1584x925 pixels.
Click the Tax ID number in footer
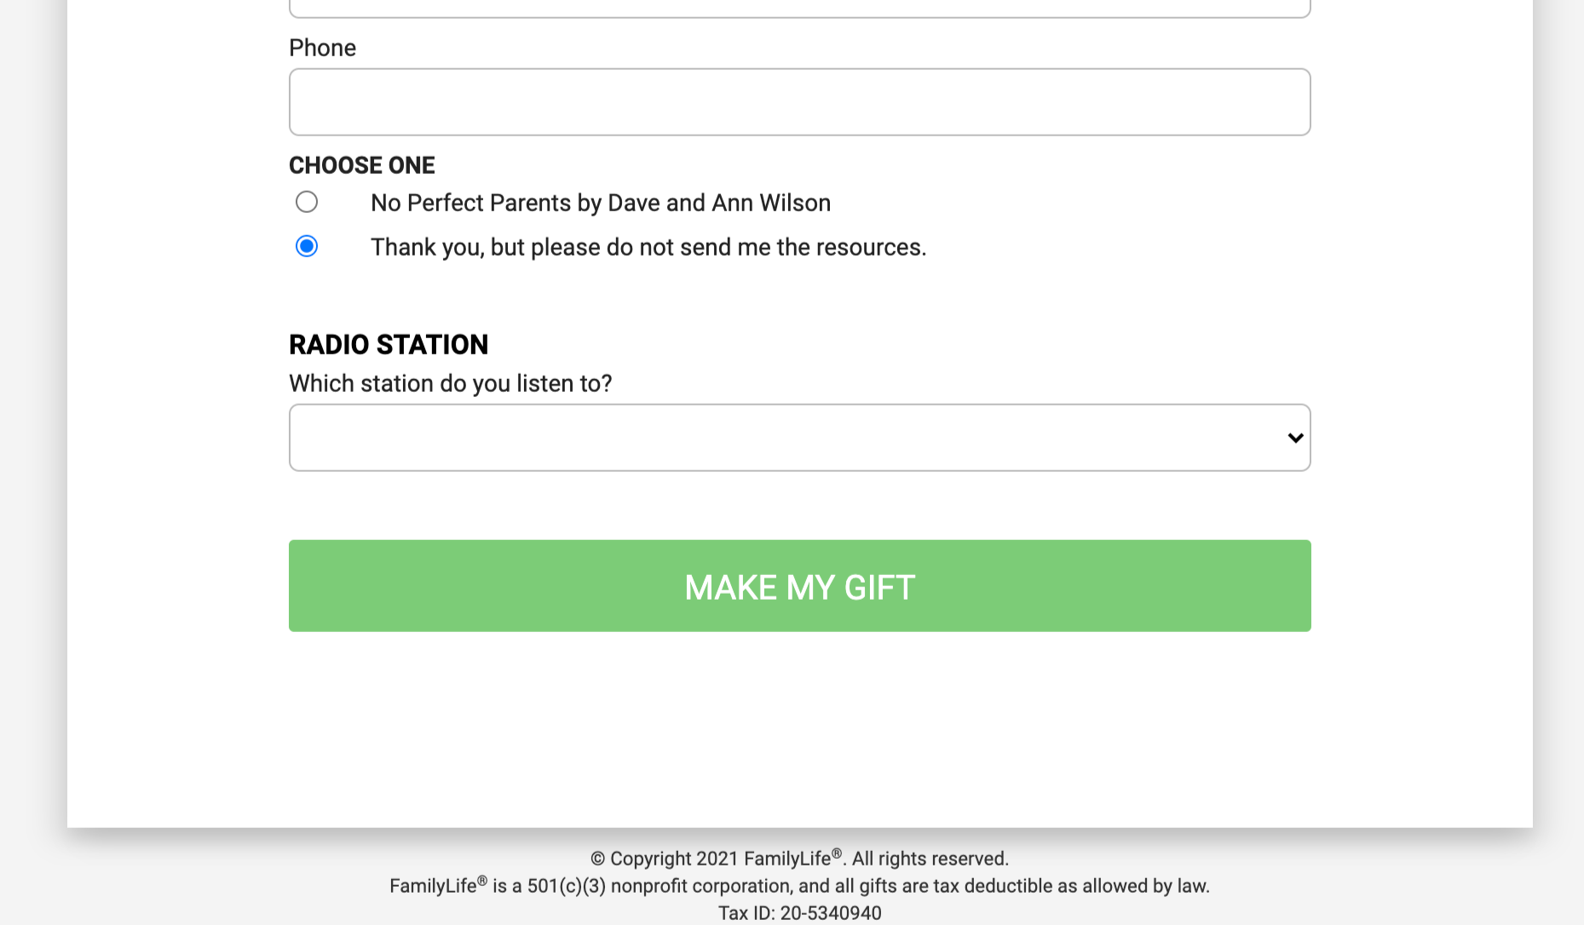click(830, 913)
